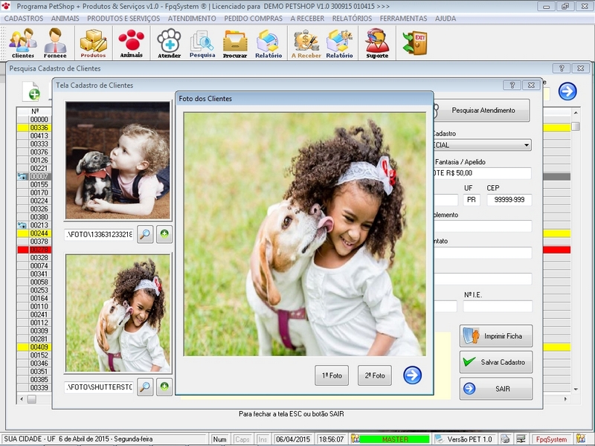Open the Fornece suppliers icon
Screen dimensions: 595x446
55,43
